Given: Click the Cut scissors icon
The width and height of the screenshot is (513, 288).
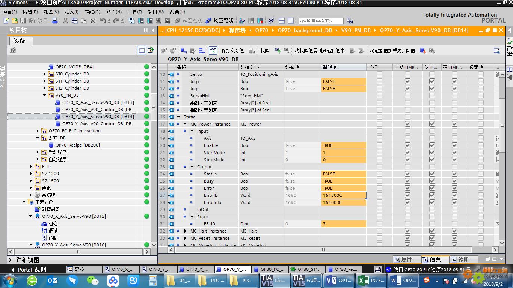Looking at the screenshot, I should pyautogui.click(x=66, y=21).
